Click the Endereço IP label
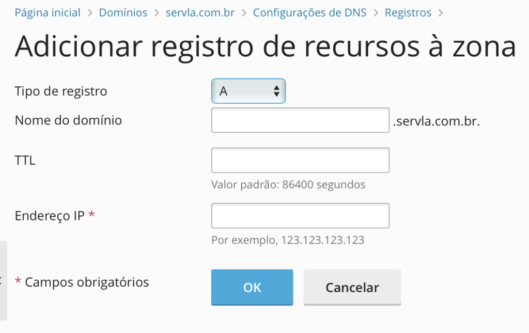Viewport: 529px width, 333px height. (50, 216)
